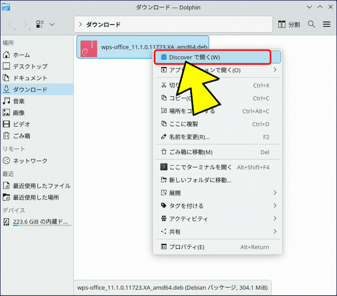The image size is (337, 296).
Task: Click the split view (分割) button
Action: (289, 24)
